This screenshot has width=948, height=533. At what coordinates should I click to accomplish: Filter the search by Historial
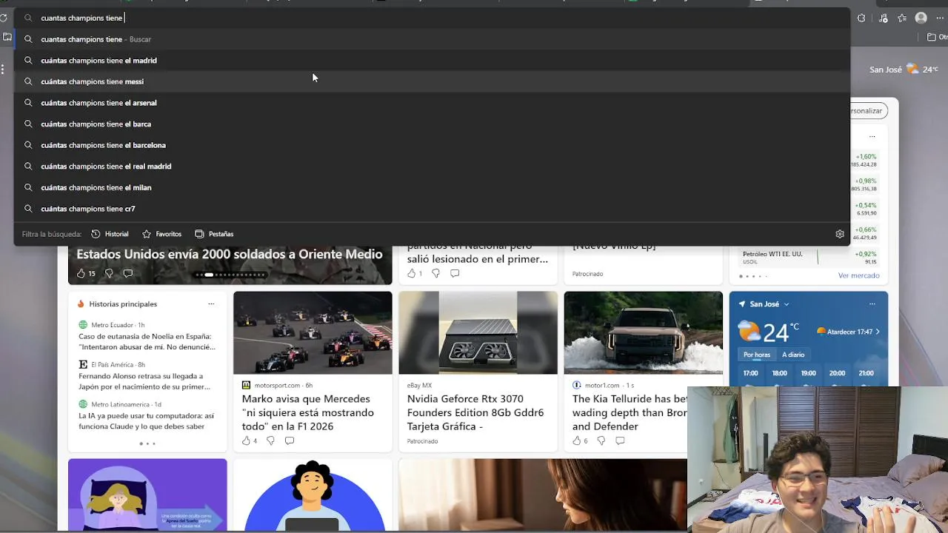pos(110,234)
